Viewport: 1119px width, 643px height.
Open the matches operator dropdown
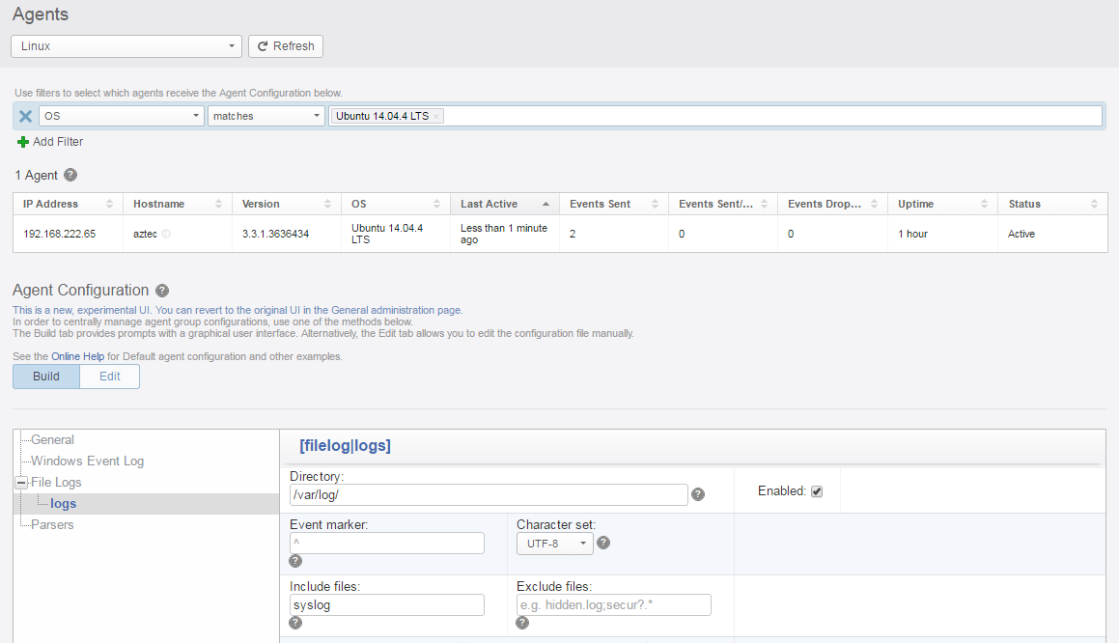pos(266,116)
